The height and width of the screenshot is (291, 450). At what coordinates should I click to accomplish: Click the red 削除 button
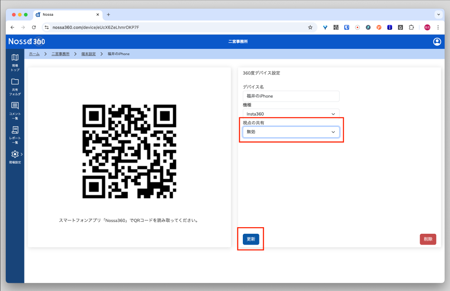[x=428, y=239]
